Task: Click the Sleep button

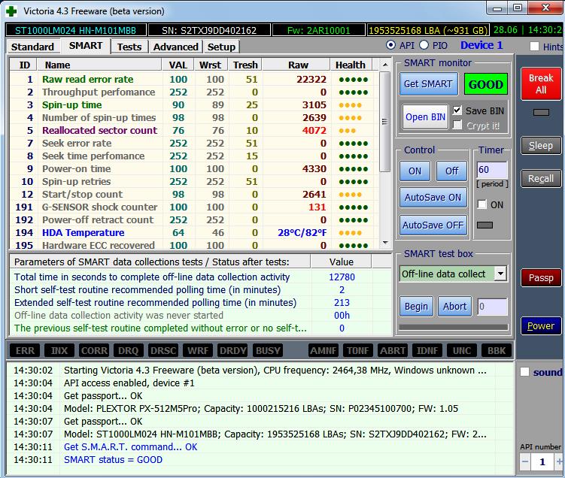Action: pyautogui.click(x=541, y=145)
